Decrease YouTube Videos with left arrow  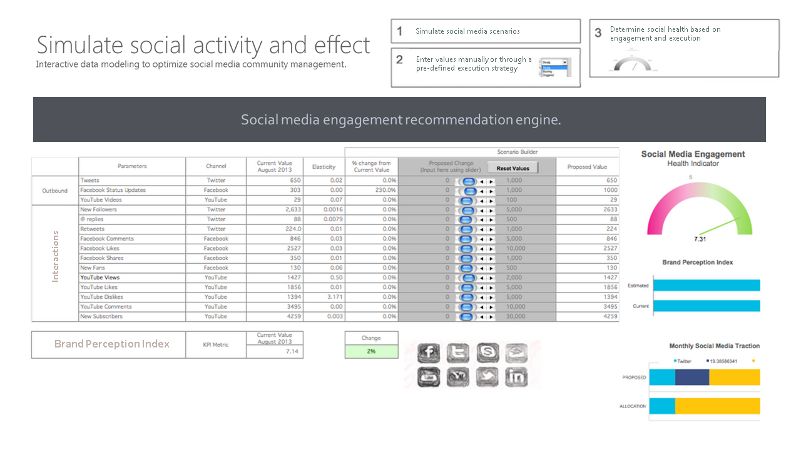(482, 200)
